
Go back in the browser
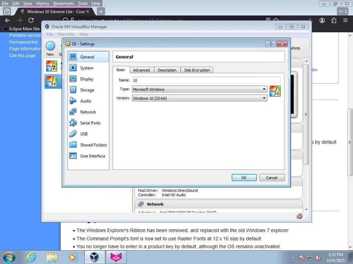(x=8, y=20)
